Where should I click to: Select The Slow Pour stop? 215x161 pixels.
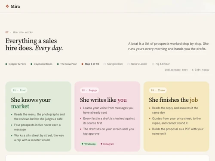coord(67,64)
